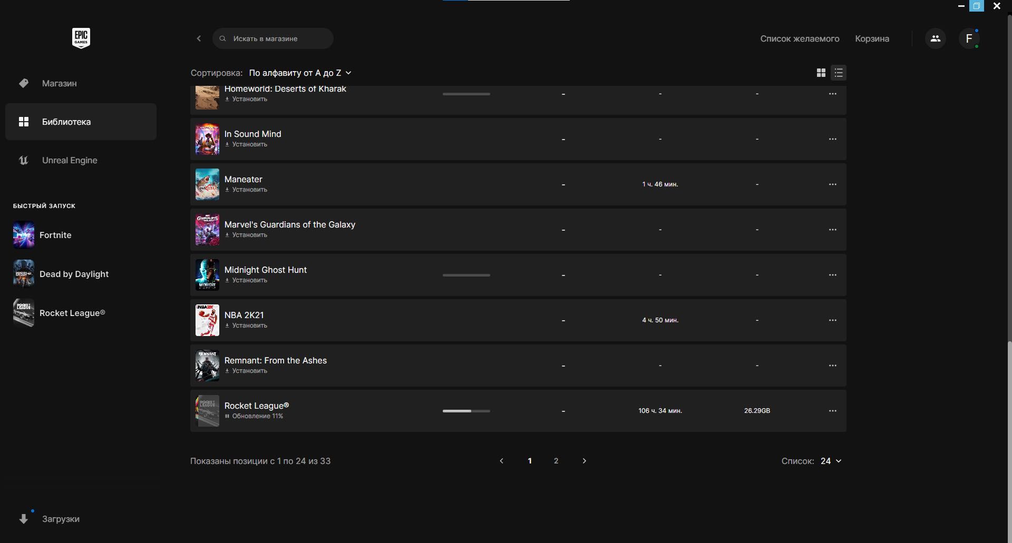Screen dimensions: 1012x543
Task: Open the options menu for NBA 2K21
Action: (833, 320)
